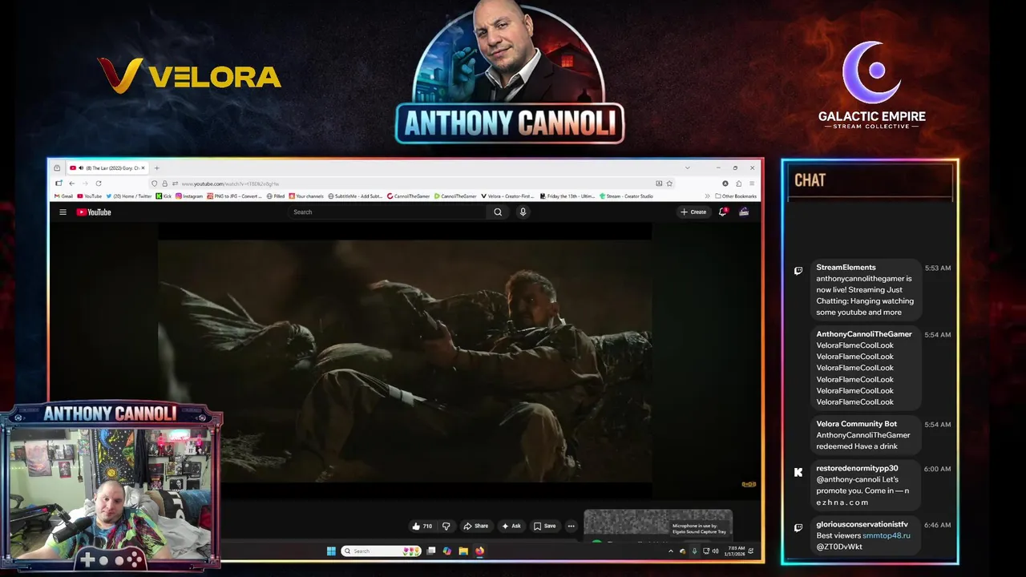Open Friday the 13th bookmark

(568, 196)
